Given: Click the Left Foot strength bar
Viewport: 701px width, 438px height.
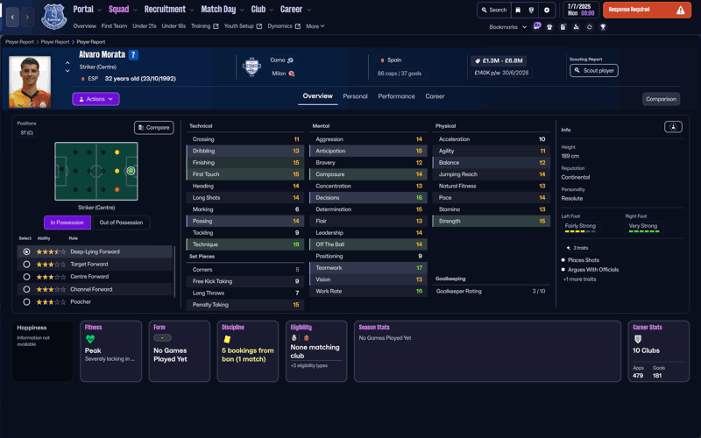Looking at the screenshot, I should [580, 231].
